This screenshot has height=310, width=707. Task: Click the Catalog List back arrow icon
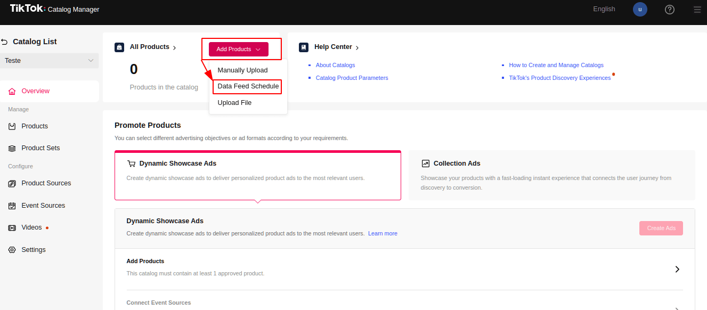(5, 42)
